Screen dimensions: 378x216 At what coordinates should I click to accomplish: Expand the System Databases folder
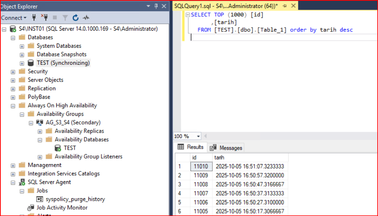[x=22, y=46]
